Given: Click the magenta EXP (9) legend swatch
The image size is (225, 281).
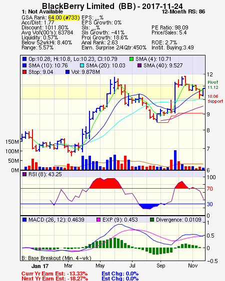Looking at the screenshot, I should 98,220.
